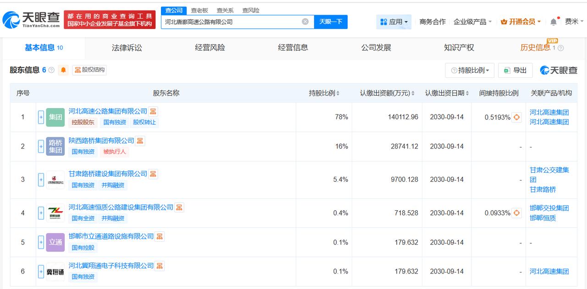The image size is (587, 289).
Task: Click the 导出 export button
Action: pos(515,70)
